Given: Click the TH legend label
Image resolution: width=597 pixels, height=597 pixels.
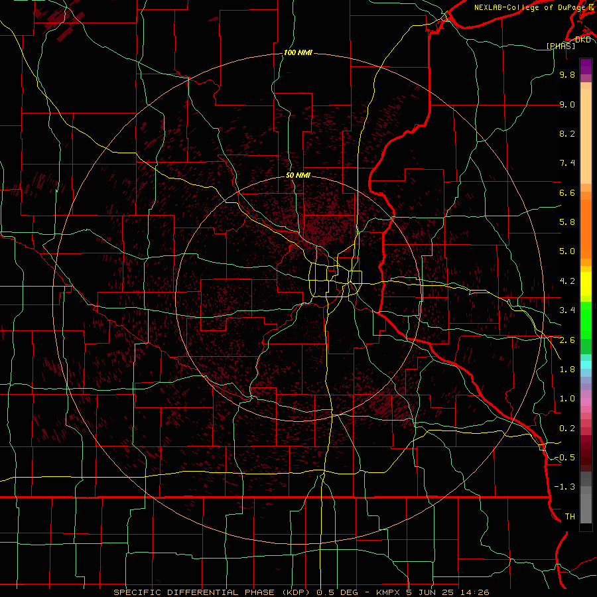Looking at the screenshot, I should tap(570, 517).
